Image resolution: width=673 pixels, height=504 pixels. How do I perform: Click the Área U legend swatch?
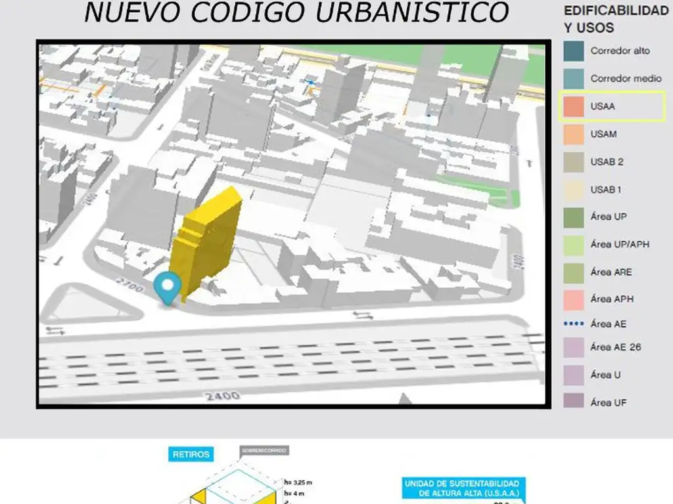coord(573,375)
